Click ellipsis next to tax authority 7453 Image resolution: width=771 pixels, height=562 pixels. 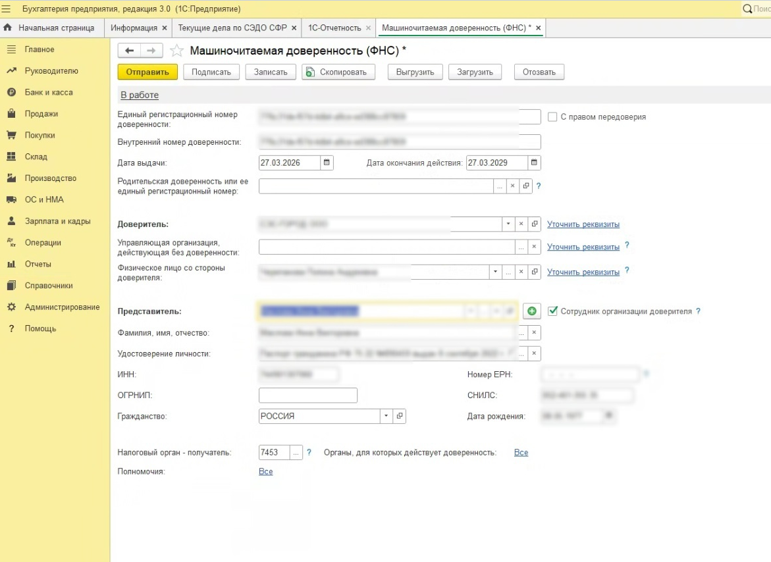pos(296,453)
